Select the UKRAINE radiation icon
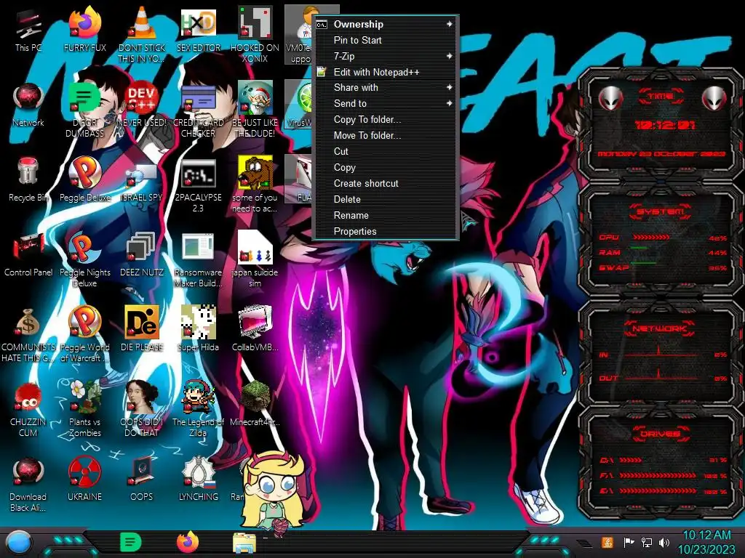 (x=85, y=480)
